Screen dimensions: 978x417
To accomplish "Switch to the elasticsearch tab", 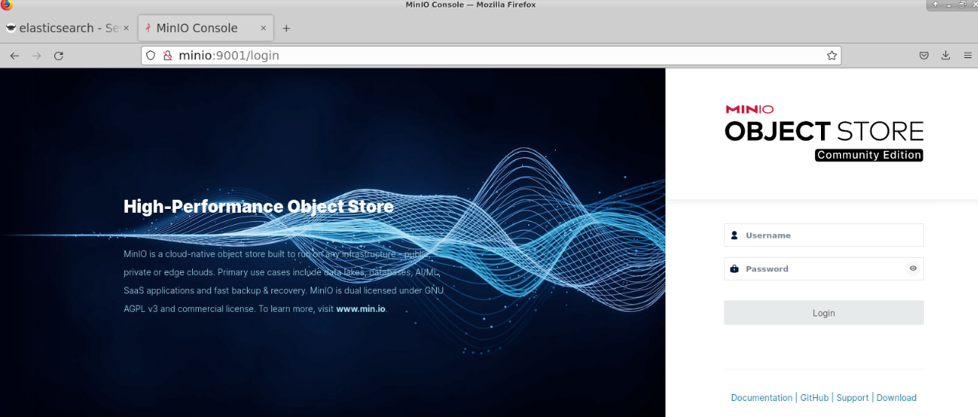I will tap(63, 28).
